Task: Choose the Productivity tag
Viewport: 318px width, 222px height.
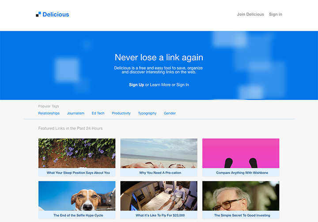Action: point(121,113)
